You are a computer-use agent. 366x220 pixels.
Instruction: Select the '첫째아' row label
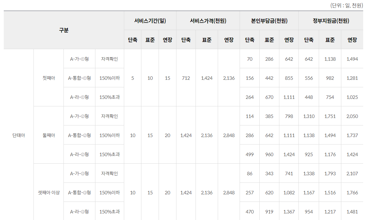pyautogui.click(x=49, y=78)
